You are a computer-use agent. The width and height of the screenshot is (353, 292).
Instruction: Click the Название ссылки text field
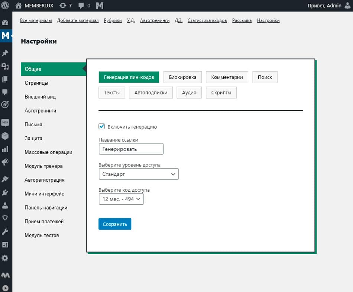coord(131,149)
